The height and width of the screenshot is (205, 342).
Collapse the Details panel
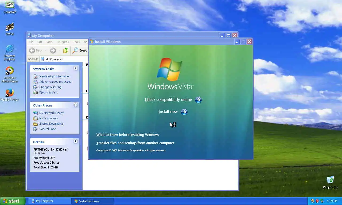click(x=75, y=141)
